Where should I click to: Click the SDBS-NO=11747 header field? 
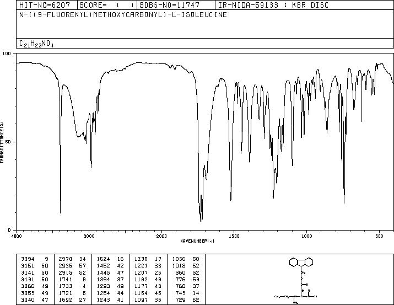[x=176, y=5]
